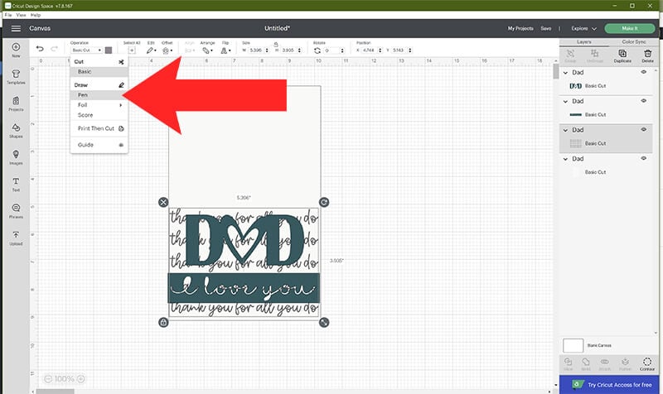The height and width of the screenshot is (394, 663).
Task: Open the Flip dropdown
Action: [x=225, y=50]
